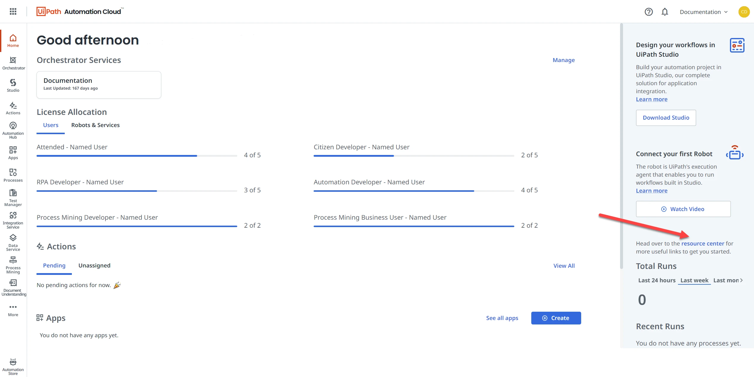This screenshot has height=377, width=754.
Task: Open the resource center link
Action: [x=703, y=243]
